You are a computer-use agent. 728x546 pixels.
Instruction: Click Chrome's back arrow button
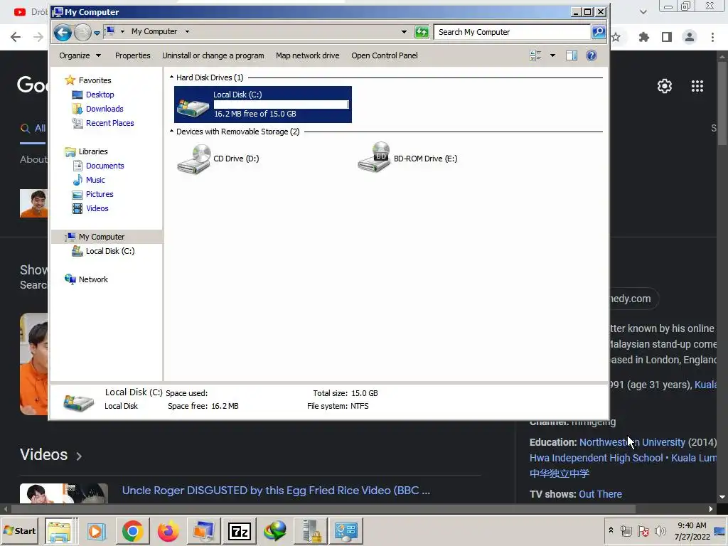pos(16,37)
